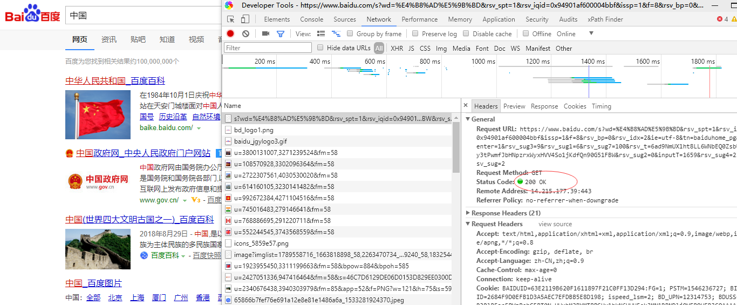Open the Elements tab
737x305 pixels.
coord(277,19)
